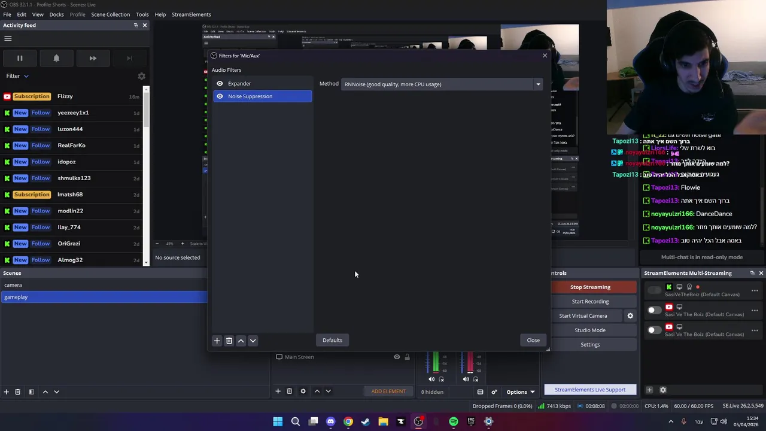Move source up in Sources toolbar

317,391
